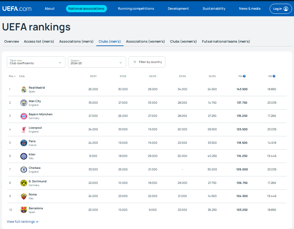Screen dimensions: 294x229
Task: Click the 20/21 column header
Action: pos(93,76)
